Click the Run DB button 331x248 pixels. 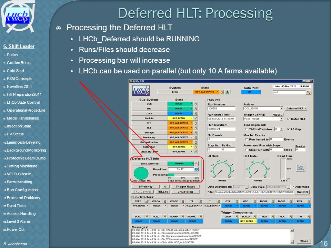302,192
